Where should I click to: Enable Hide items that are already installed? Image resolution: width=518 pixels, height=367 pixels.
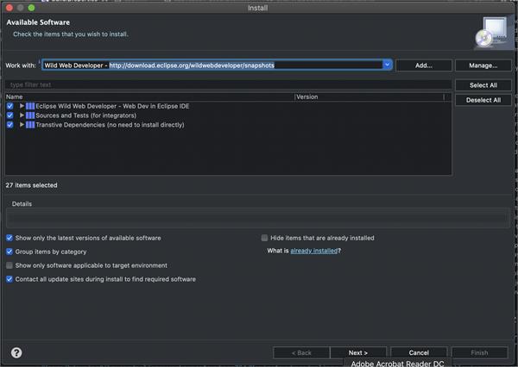(x=264, y=238)
